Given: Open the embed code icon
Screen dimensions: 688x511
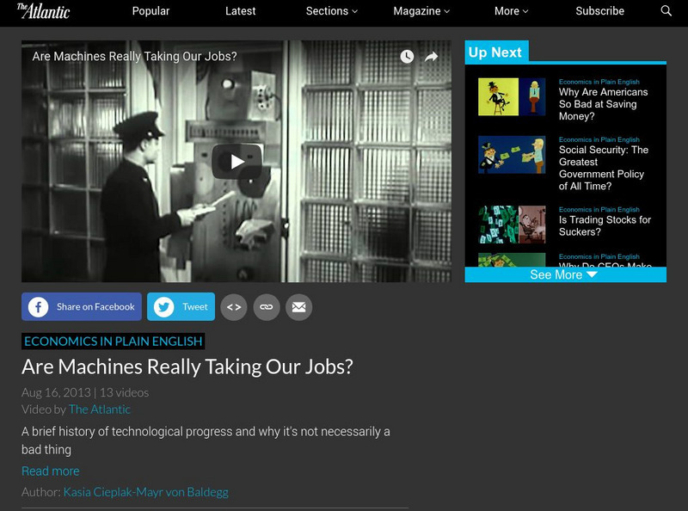Looking at the screenshot, I should pyautogui.click(x=234, y=307).
